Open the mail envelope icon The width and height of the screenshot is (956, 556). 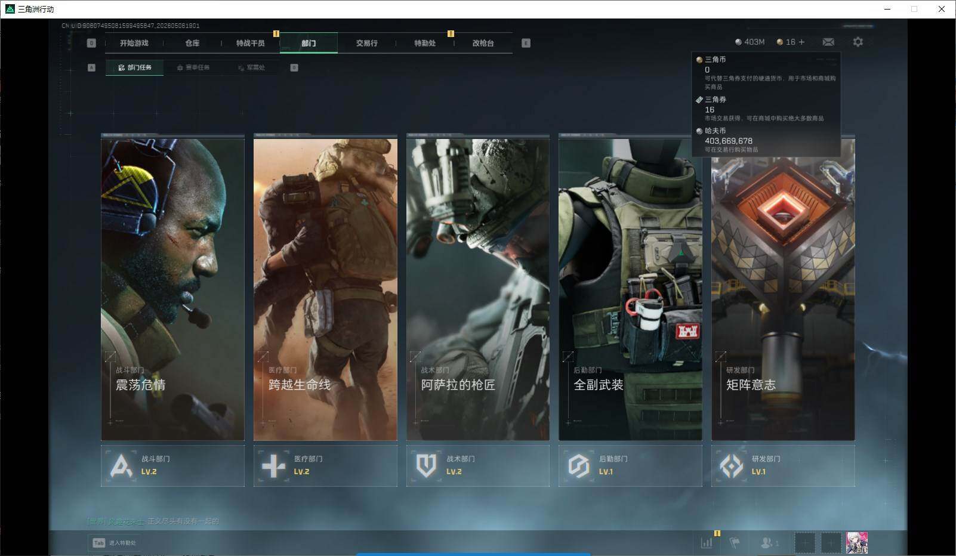[828, 42]
